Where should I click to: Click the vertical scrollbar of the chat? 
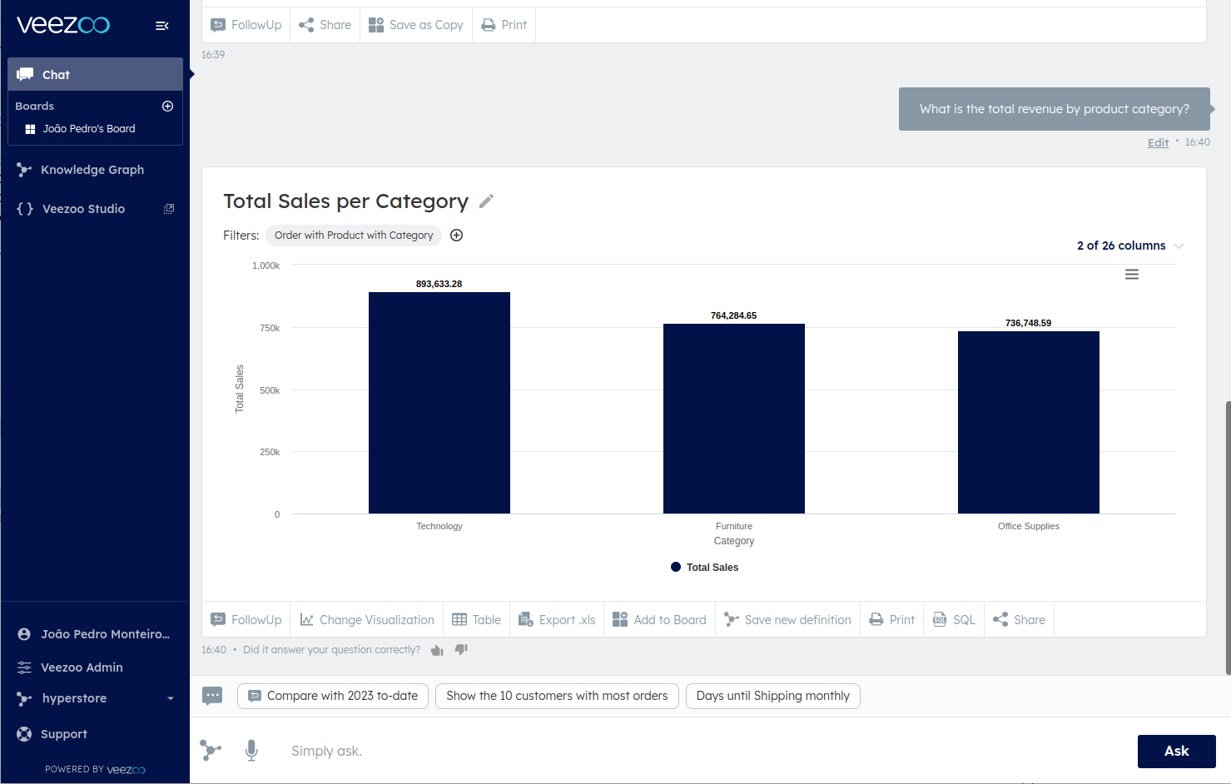point(1228,537)
